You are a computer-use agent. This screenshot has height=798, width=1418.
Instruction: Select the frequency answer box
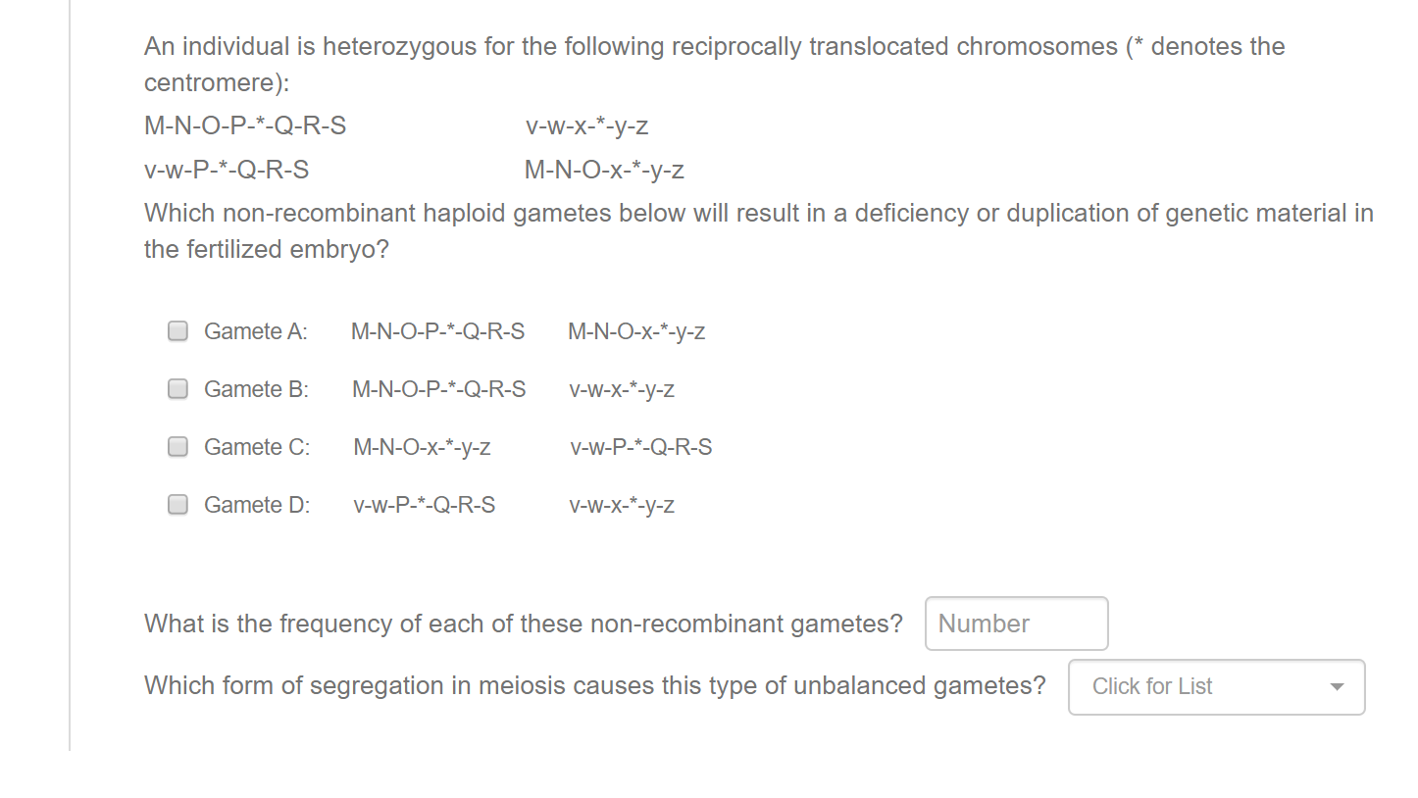point(1016,623)
